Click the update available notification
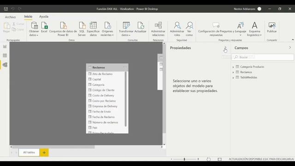 coord(261,159)
